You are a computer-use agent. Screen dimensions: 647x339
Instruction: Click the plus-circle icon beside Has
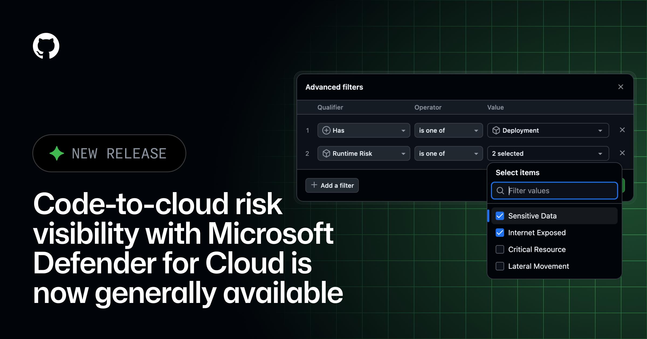(326, 130)
